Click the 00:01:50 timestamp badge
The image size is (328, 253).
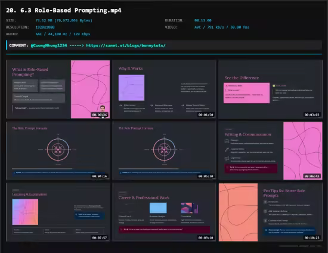(206, 115)
